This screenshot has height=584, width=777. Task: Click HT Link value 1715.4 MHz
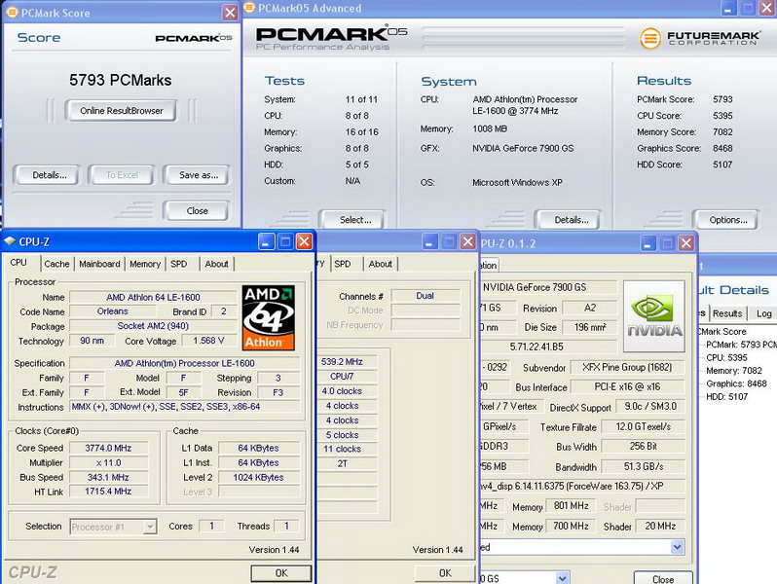[x=108, y=492]
